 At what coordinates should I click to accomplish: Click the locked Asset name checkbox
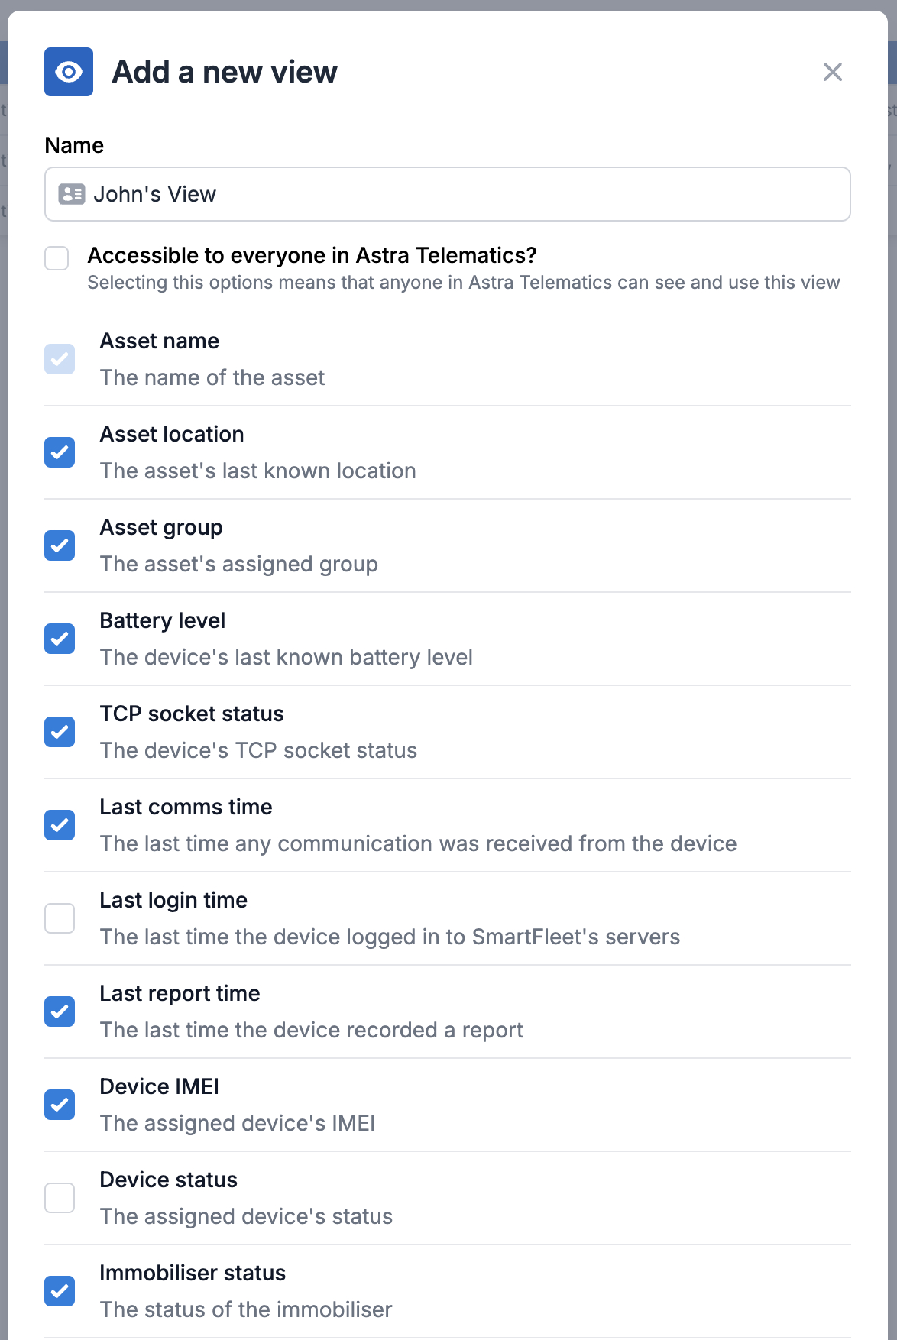point(59,359)
